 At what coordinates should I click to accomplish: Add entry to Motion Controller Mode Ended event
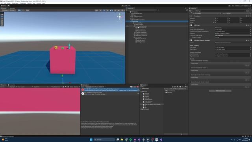coord(246,87)
